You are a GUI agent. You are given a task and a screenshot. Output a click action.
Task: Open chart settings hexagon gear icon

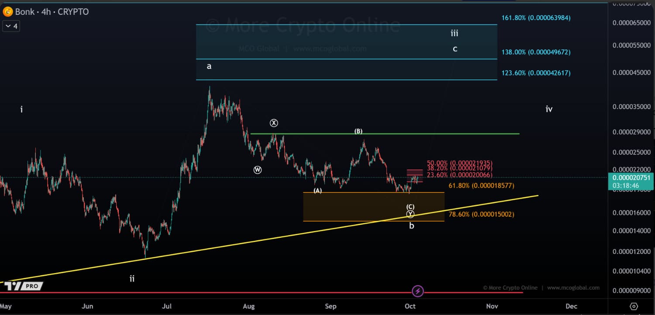(634, 306)
